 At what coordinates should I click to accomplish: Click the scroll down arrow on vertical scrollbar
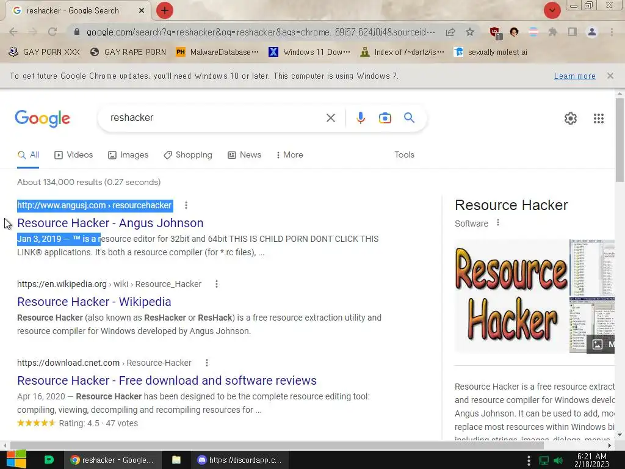coord(620,435)
